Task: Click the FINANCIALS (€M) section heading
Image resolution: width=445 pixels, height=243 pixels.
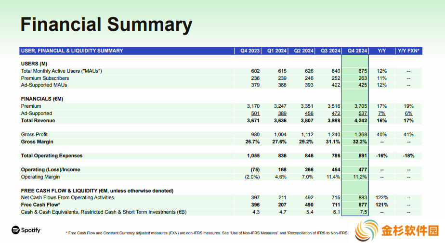Action: pos(42,99)
